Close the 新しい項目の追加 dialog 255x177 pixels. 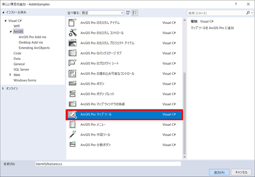248,4
